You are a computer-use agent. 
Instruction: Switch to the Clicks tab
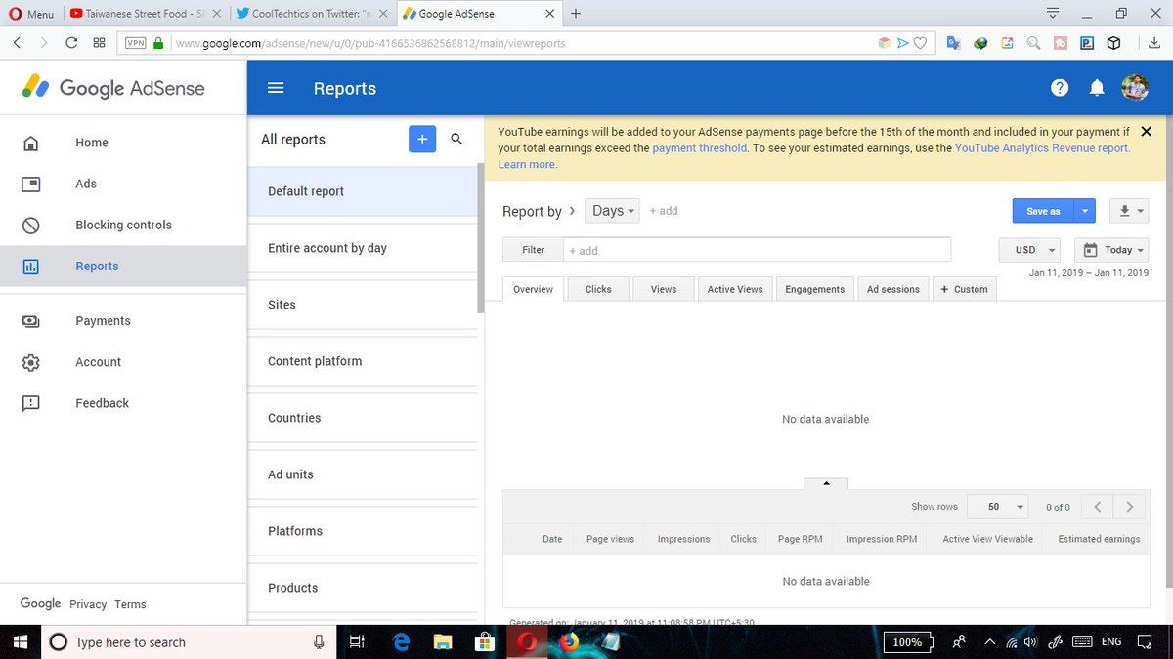(x=598, y=289)
